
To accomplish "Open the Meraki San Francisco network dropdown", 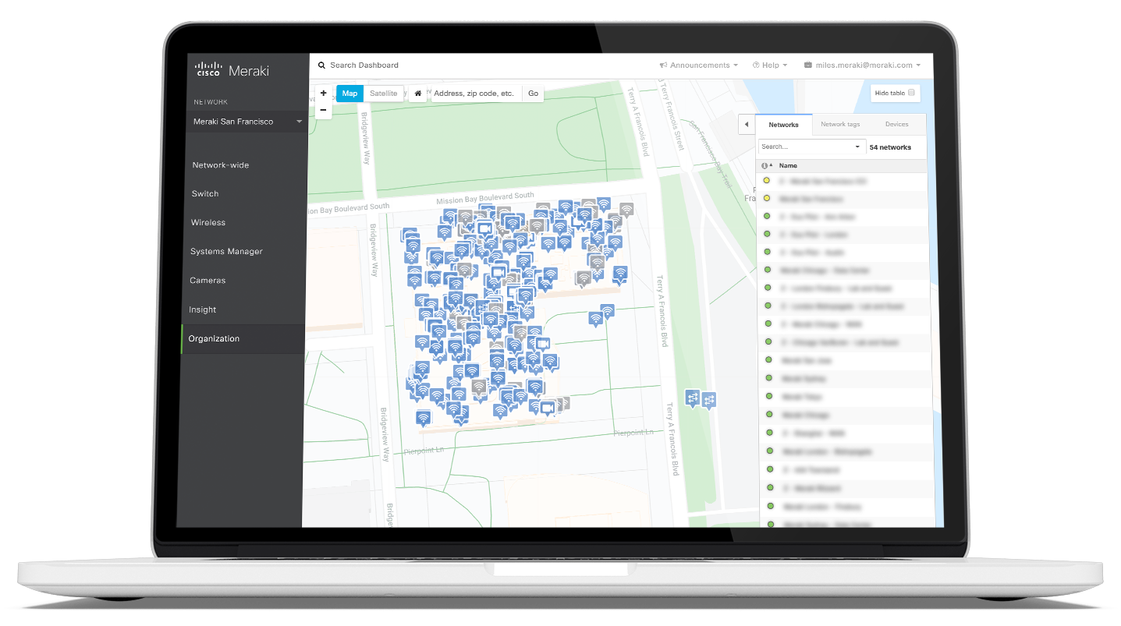I will 247,122.
